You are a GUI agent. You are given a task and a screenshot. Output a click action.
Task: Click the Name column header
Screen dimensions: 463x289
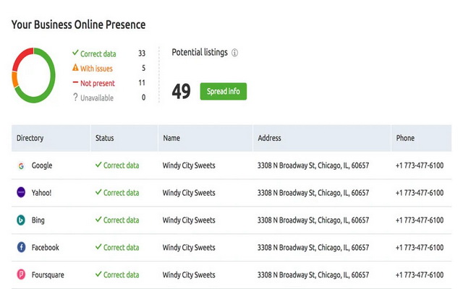[x=171, y=138]
